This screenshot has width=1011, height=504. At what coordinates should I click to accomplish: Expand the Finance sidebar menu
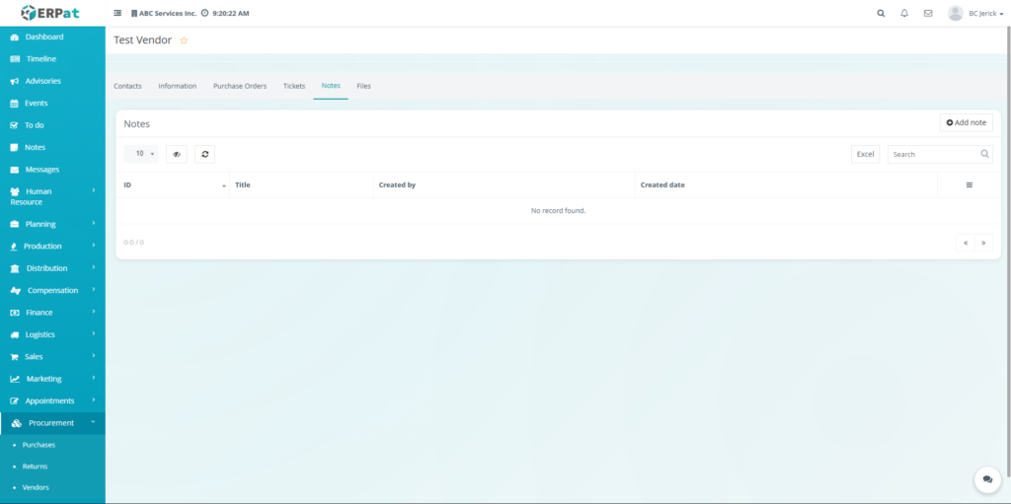52,313
